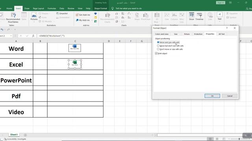252x141 pixels.
Task: Expand the Name Box dropdown
Action: point(11,36)
